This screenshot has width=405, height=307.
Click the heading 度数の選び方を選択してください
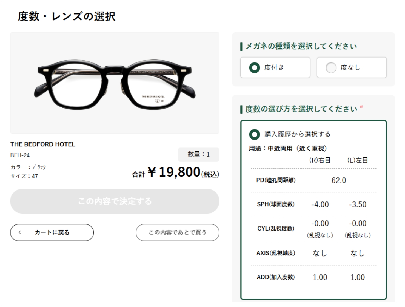[x=301, y=109]
